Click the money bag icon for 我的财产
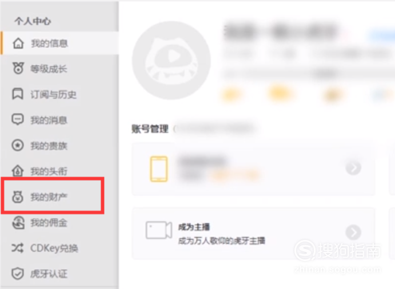 [18, 197]
